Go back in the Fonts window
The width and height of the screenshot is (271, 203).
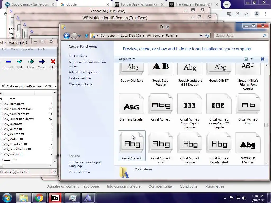click(x=66, y=36)
